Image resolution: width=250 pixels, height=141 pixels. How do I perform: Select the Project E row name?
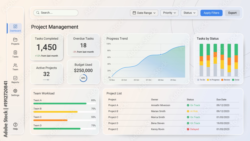pyautogui.click(x=113, y=129)
